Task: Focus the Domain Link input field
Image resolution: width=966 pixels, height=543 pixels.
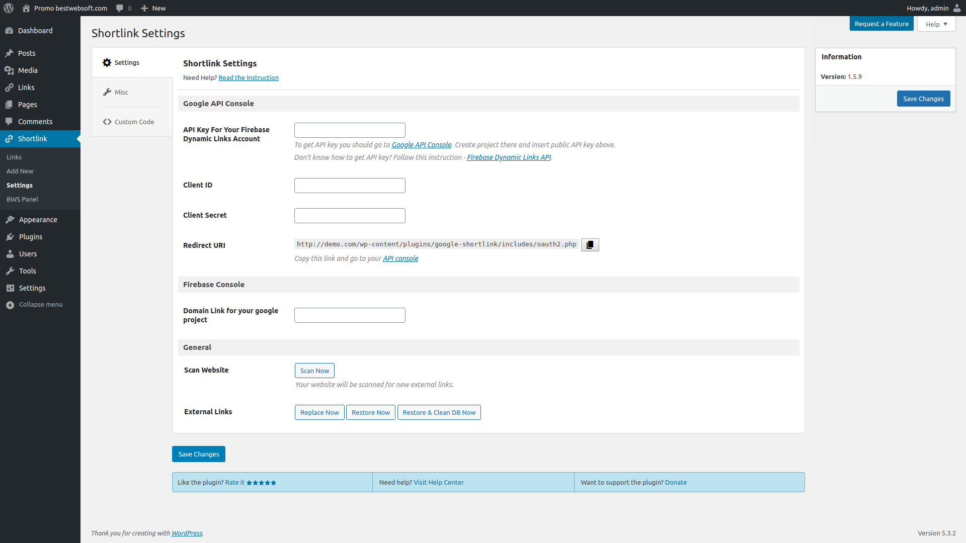Action: coord(350,315)
